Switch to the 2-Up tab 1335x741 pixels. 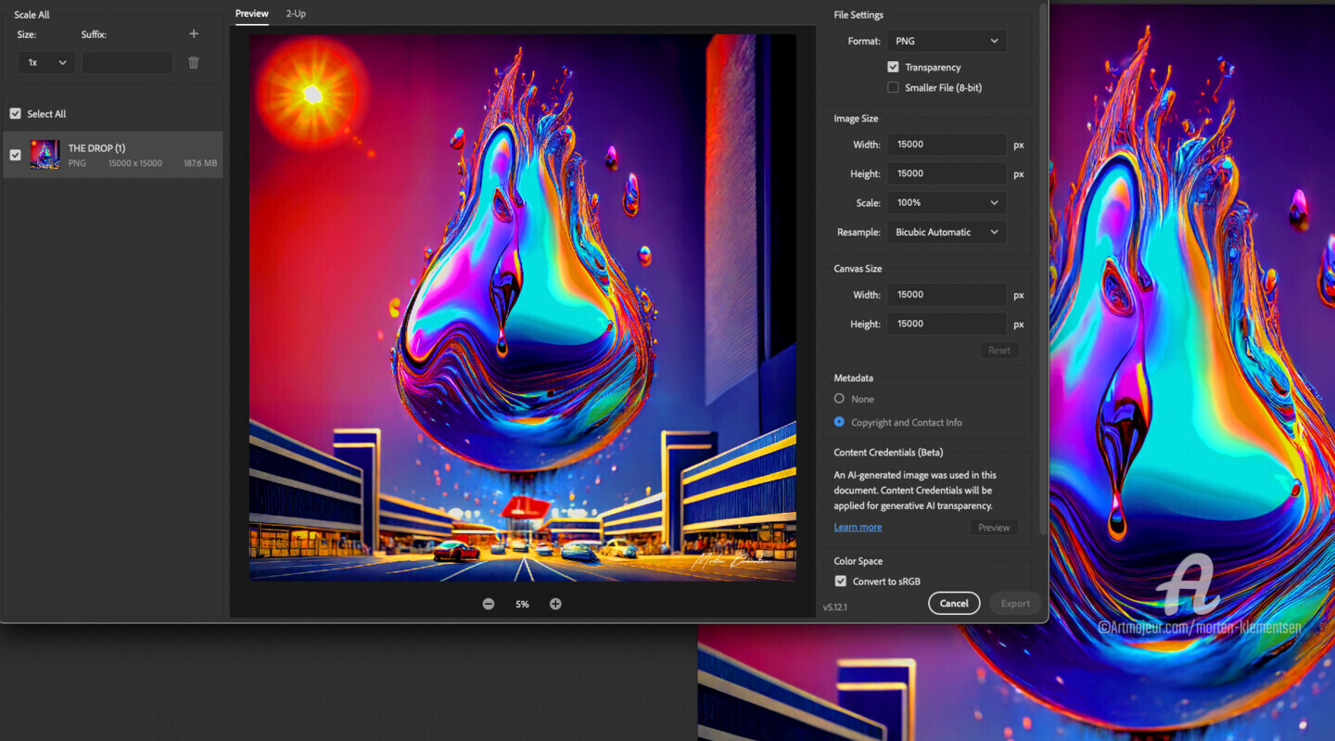click(x=296, y=13)
